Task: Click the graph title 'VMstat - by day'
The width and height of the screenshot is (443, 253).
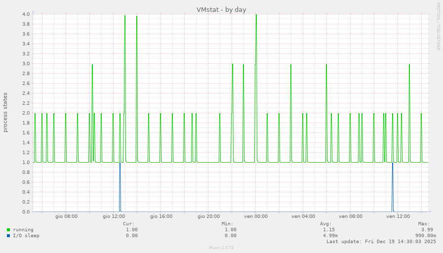Action: (x=221, y=9)
